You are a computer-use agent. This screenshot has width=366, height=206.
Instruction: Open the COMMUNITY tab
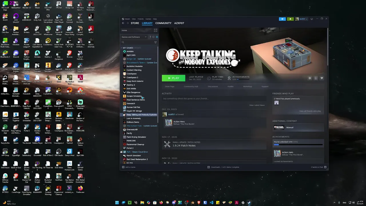click(x=163, y=23)
